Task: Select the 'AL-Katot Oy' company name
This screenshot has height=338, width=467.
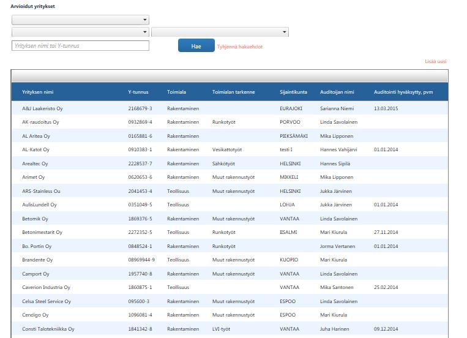Action: tap(35, 149)
